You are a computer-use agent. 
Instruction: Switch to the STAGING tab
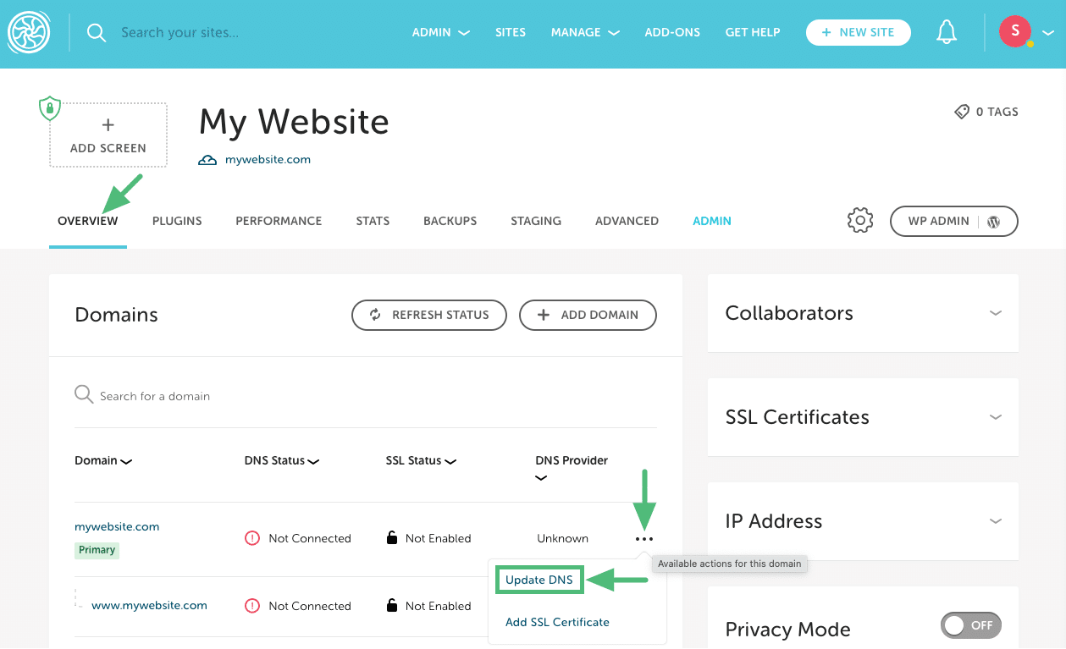click(535, 221)
